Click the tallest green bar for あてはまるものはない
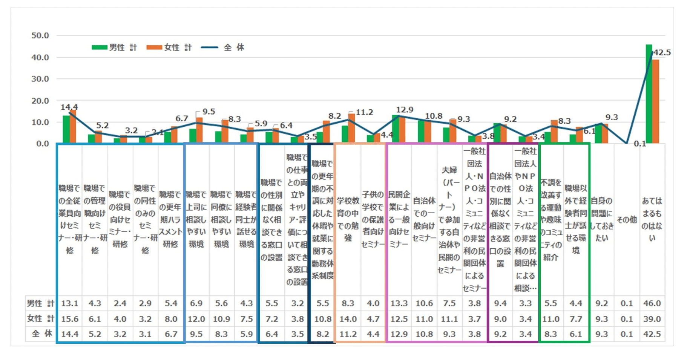The height and width of the screenshot is (352, 687). coord(649,94)
